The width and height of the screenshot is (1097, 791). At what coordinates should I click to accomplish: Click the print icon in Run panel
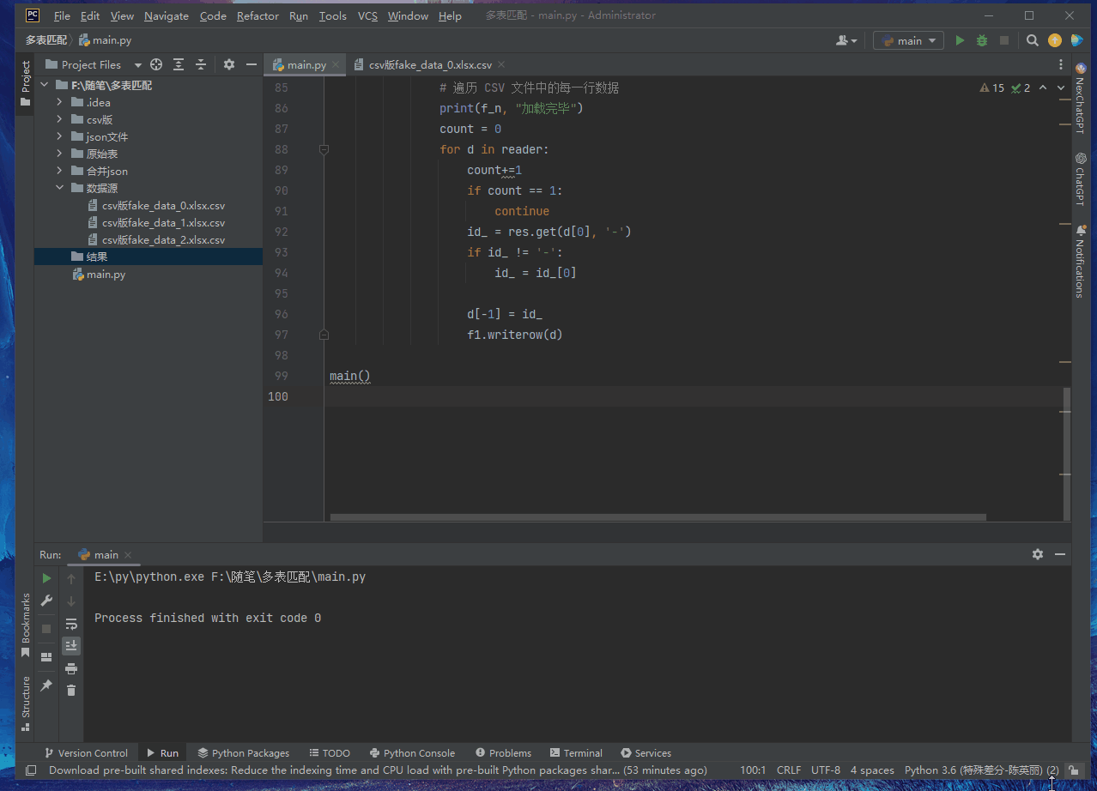(x=71, y=668)
